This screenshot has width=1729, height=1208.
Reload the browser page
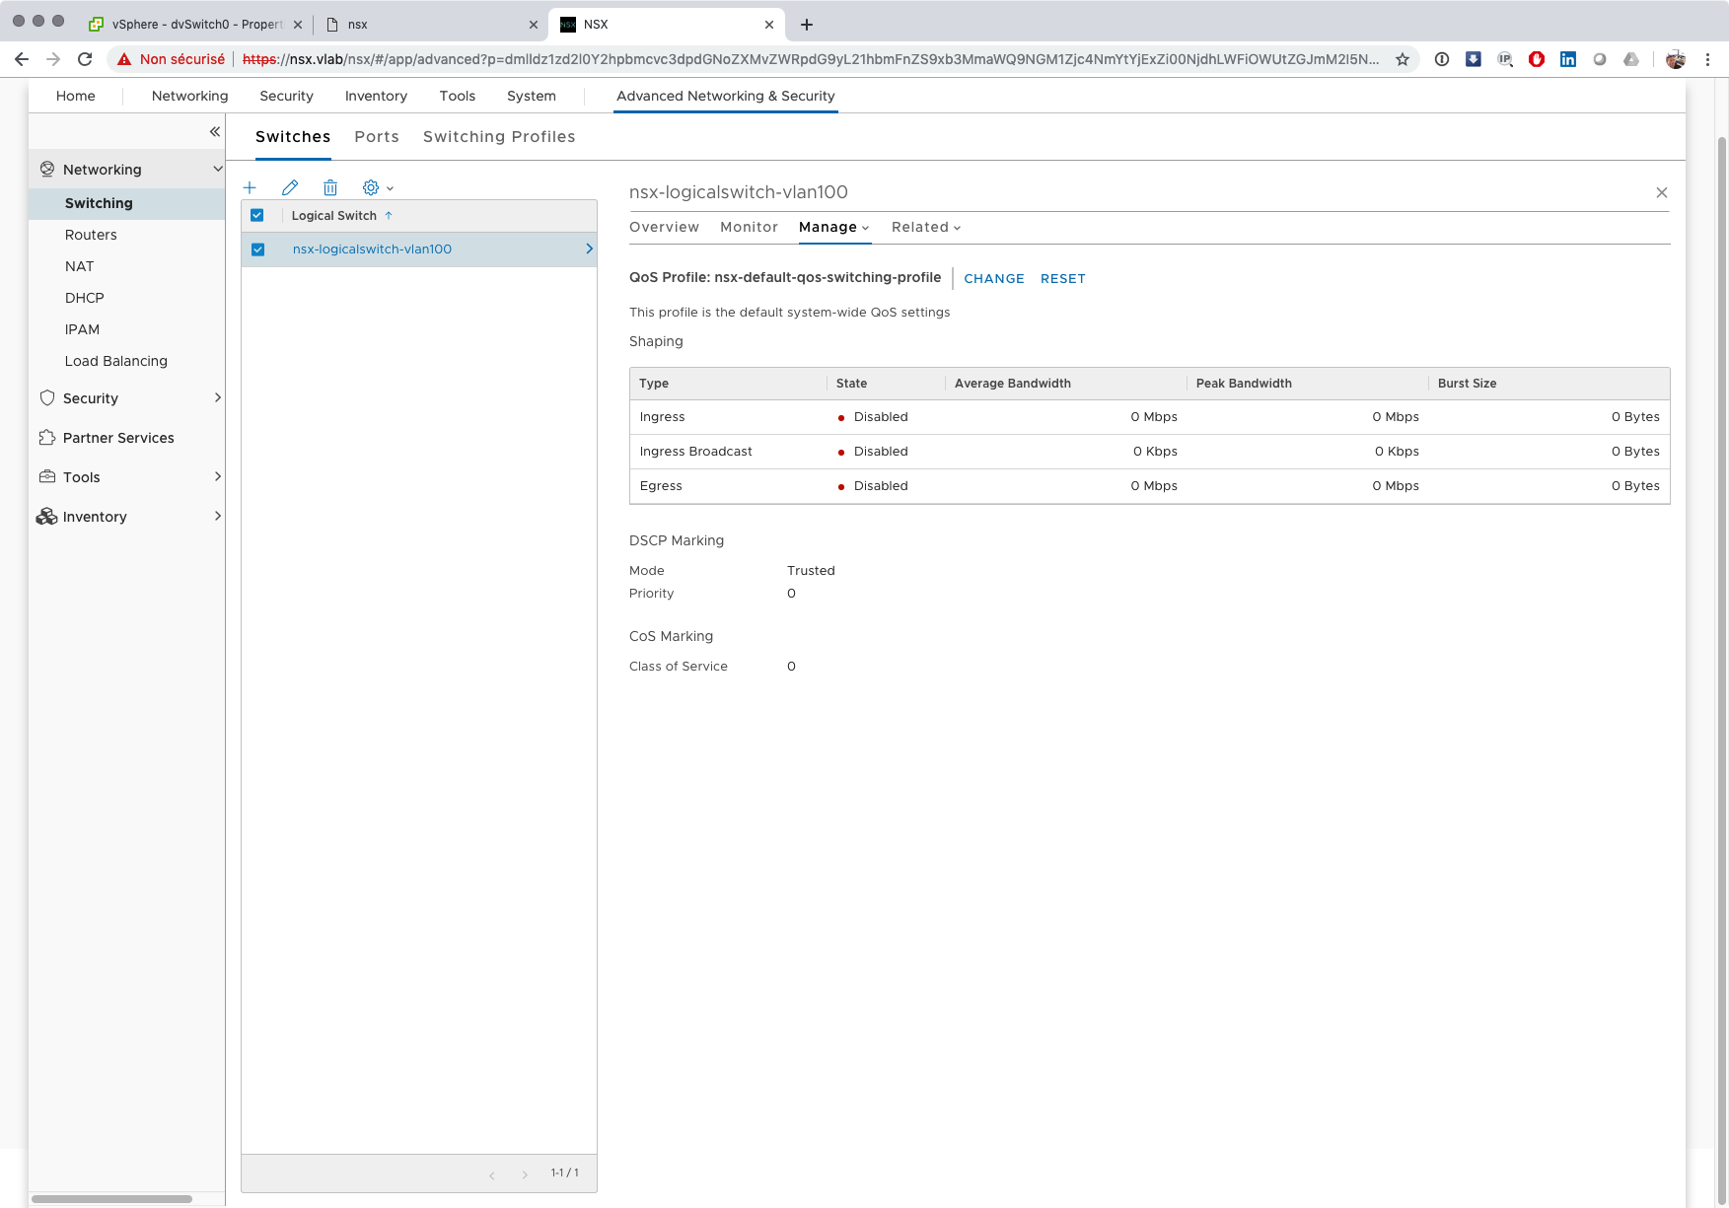pyautogui.click(x=85, y=59)
